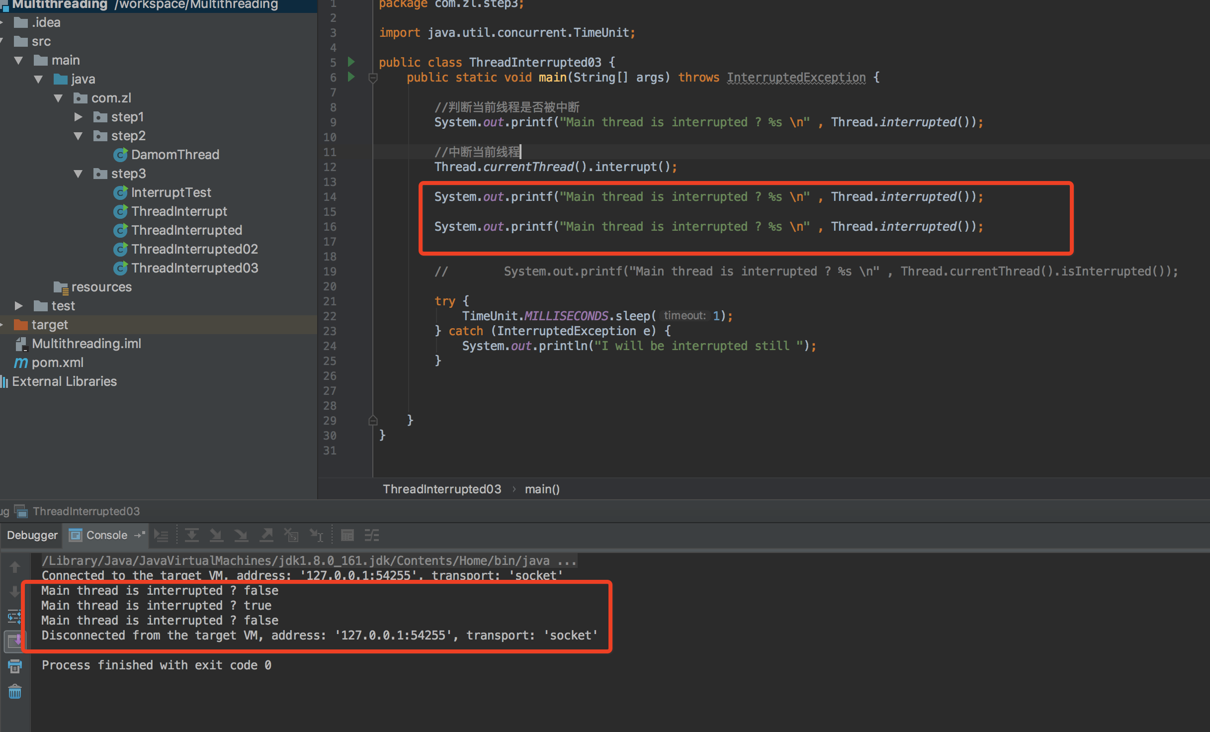Click run gutter arrow beside main method
Image resolution: width=1210 pixels, height=732 pixels.
click(351, 77)
